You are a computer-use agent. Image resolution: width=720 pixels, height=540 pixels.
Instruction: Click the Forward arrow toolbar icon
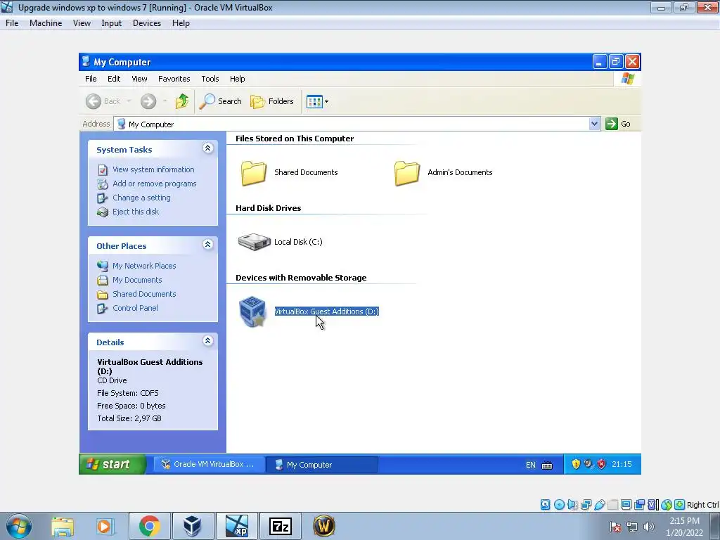tap(148, 101)
